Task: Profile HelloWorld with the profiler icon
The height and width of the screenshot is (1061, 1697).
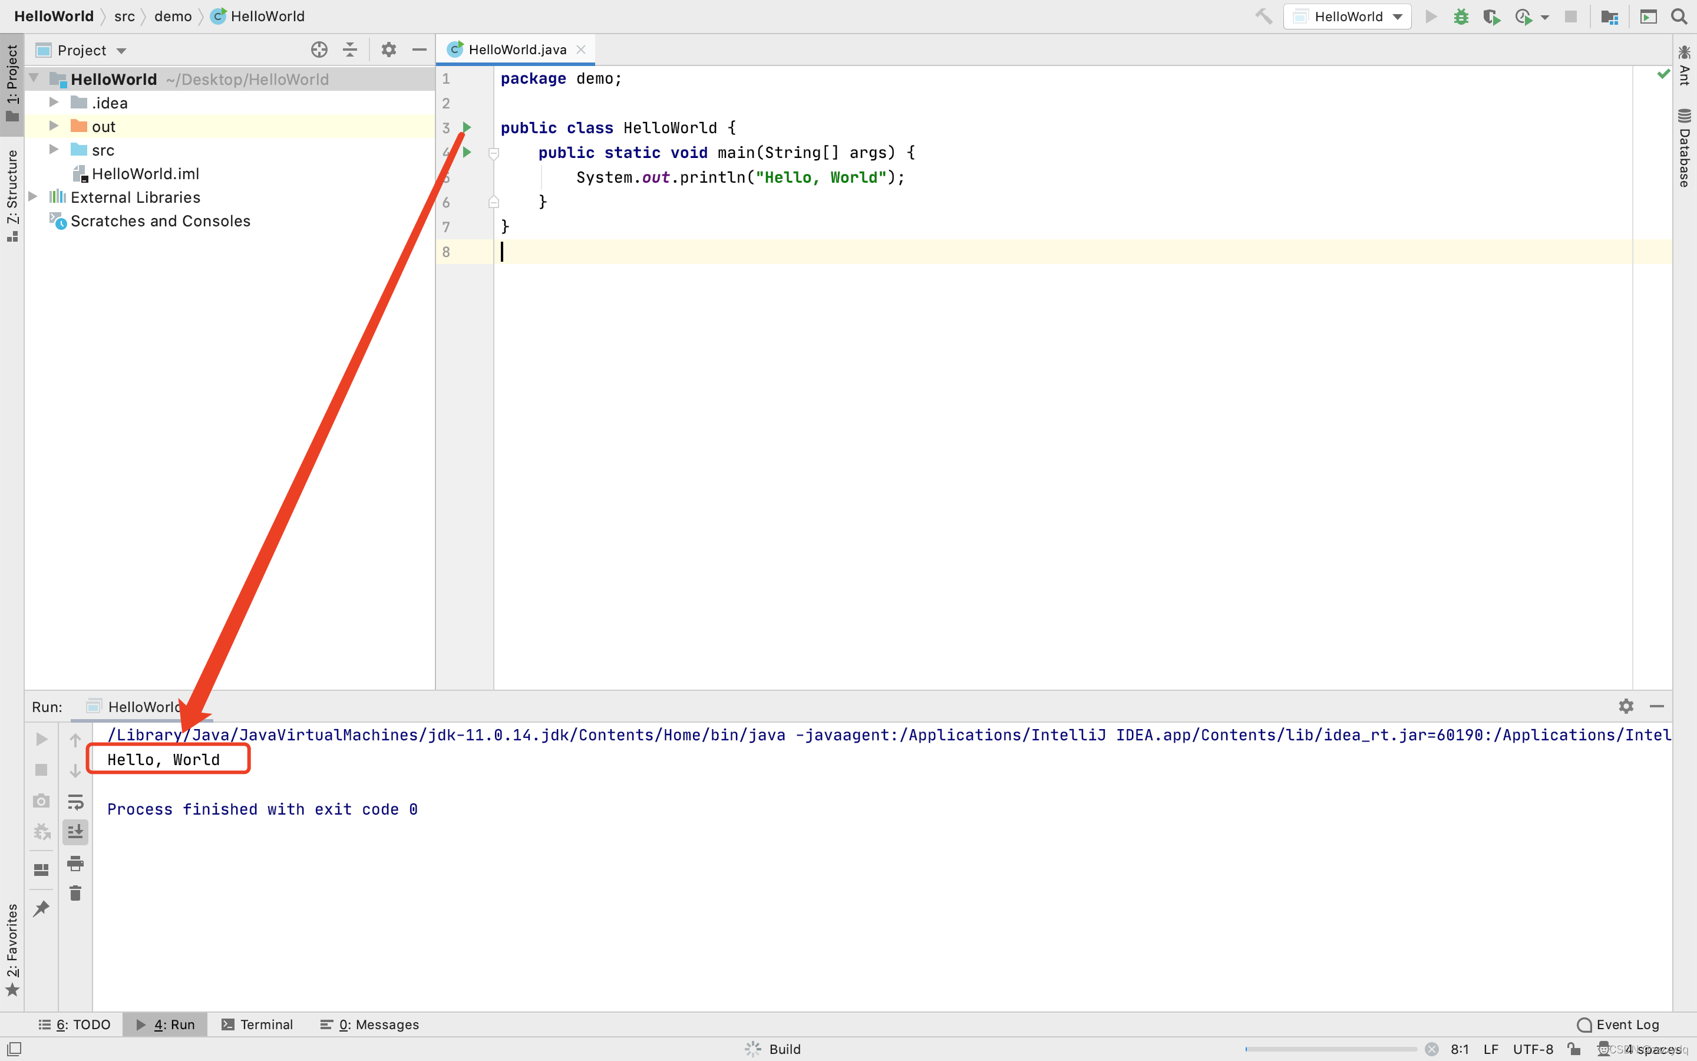Action: 1523,16
